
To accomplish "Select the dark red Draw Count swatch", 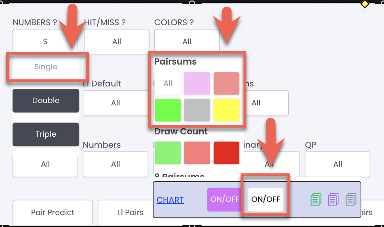I will point(226,153).
